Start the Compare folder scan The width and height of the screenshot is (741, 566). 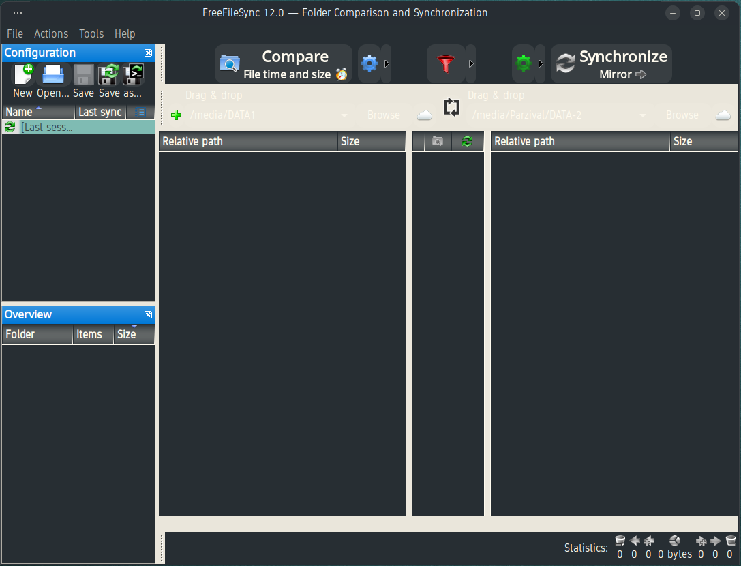point(284,64)
